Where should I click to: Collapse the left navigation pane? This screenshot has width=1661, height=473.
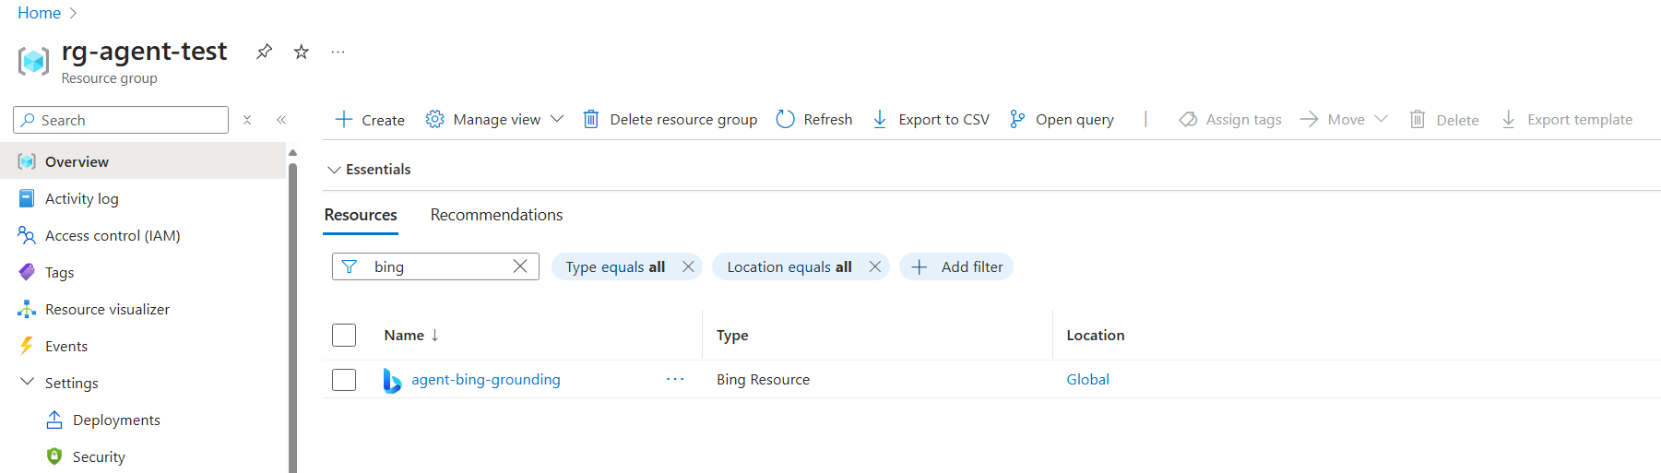(281, 120)
